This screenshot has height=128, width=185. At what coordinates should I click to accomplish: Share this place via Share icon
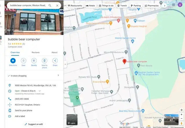click(x=55, y=61)
